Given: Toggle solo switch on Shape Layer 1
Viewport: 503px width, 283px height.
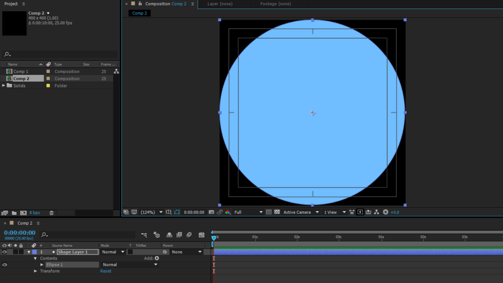Looking at the screenshot, I should click(16, 252).
